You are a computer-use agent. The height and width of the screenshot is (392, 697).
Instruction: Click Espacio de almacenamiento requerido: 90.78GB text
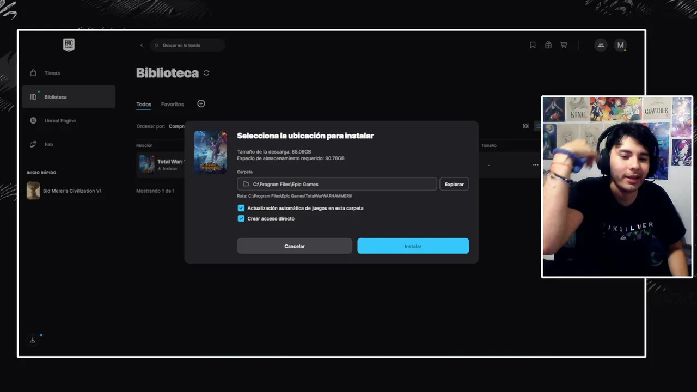291,158
